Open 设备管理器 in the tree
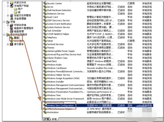 (x=20, y=19)
